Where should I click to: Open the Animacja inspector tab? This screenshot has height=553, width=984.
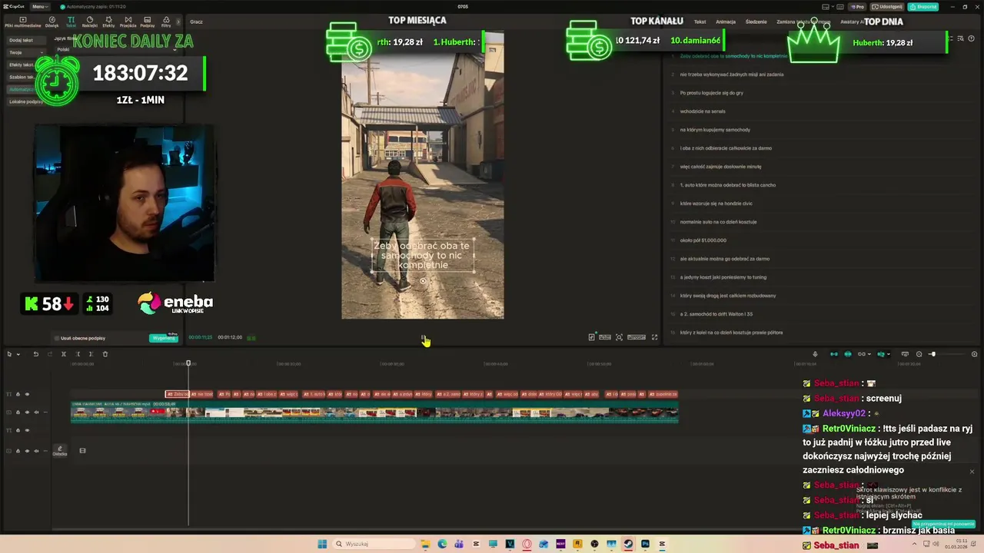(x=726, y=22)
